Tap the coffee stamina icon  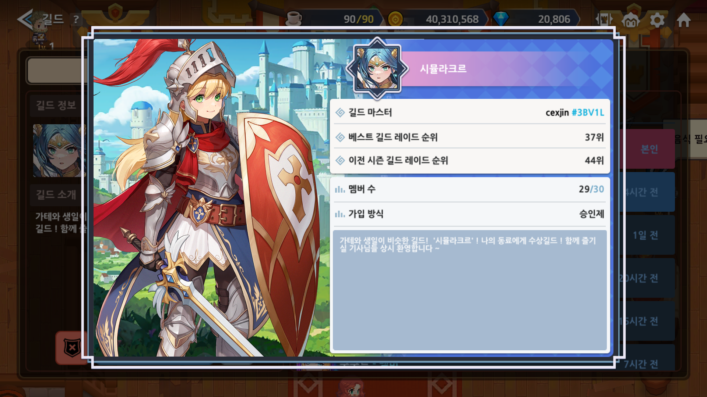click(293, 18)
